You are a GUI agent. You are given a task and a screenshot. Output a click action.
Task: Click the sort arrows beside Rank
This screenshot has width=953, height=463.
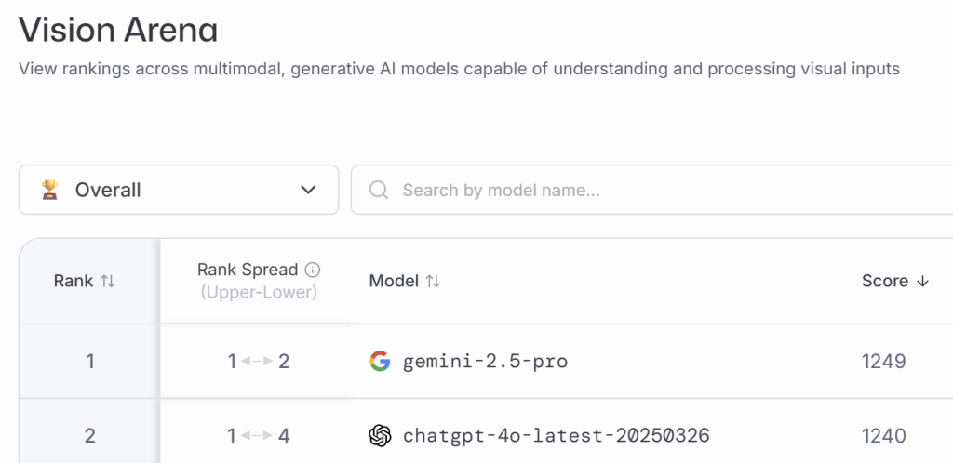pos(108,281)
